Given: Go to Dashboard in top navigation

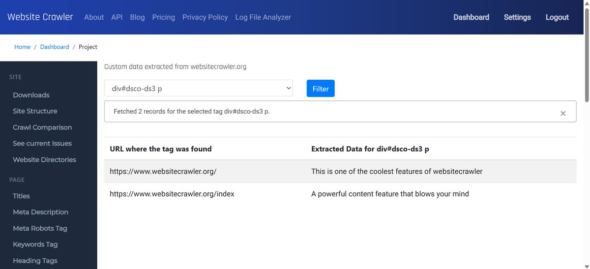Looking at the screenshot, I should click(471, 17).
